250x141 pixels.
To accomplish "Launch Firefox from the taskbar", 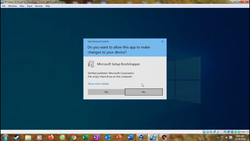I will point(51,137).
